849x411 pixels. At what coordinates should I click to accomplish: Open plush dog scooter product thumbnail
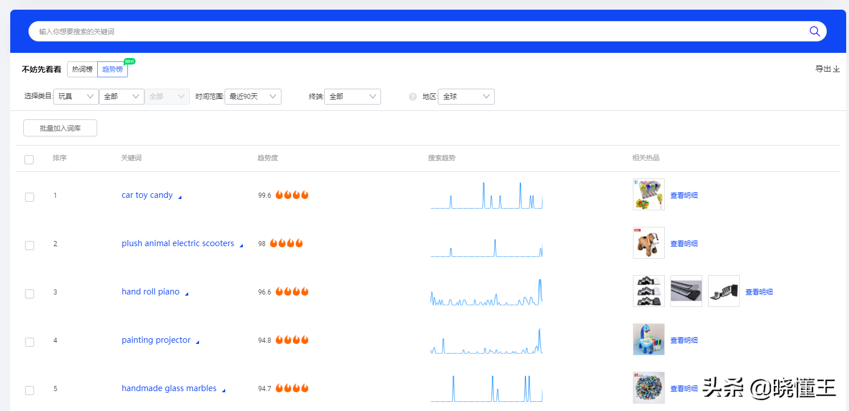point(649,243)
